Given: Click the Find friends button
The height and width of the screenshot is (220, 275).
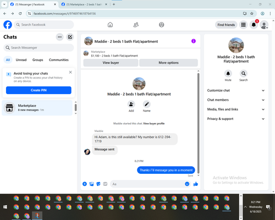Looking at the screenshot, I should 226,25.
